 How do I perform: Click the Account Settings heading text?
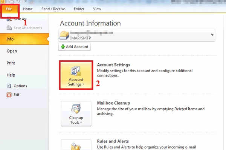coord(113,65)
